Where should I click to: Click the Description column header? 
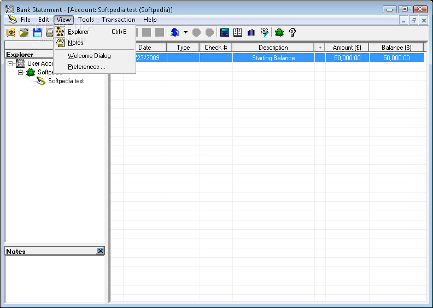[x=273, y=48]
